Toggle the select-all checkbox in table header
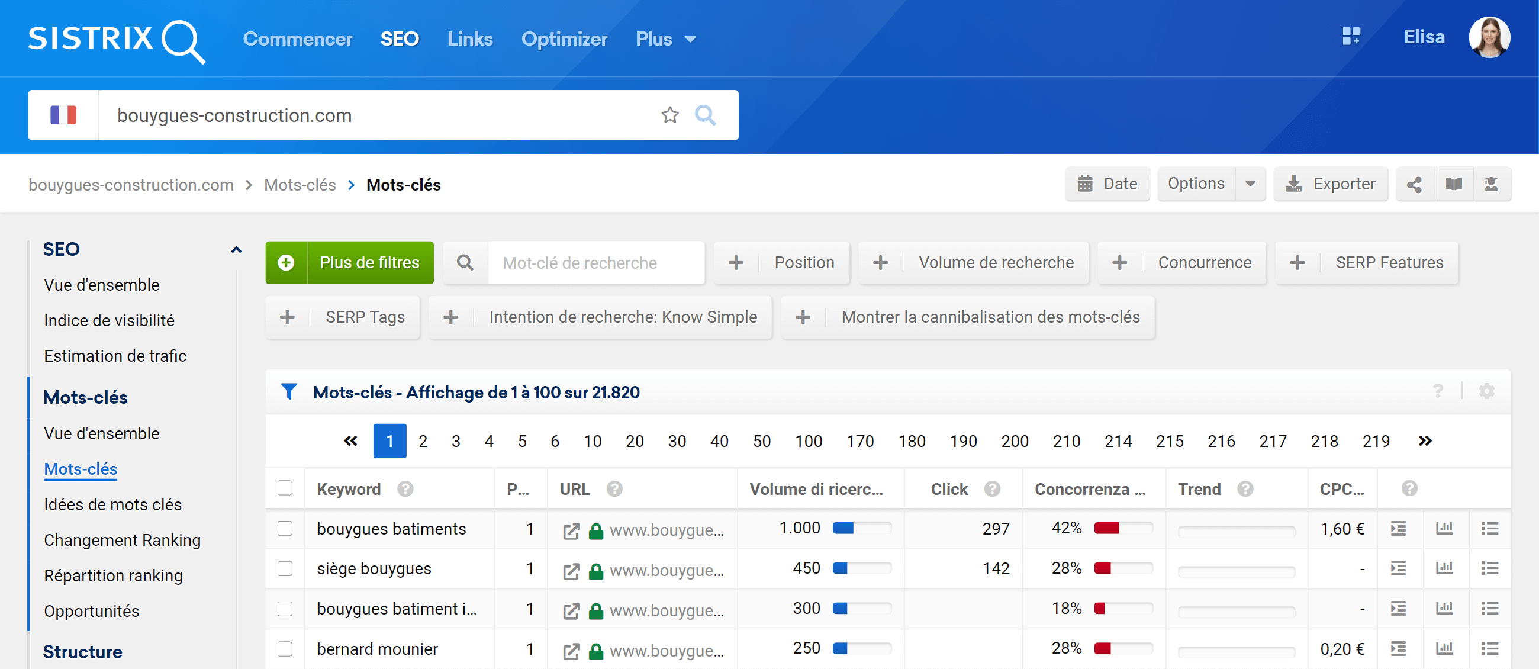Viewport: 1539px width, 669px height. click(285, 488)
